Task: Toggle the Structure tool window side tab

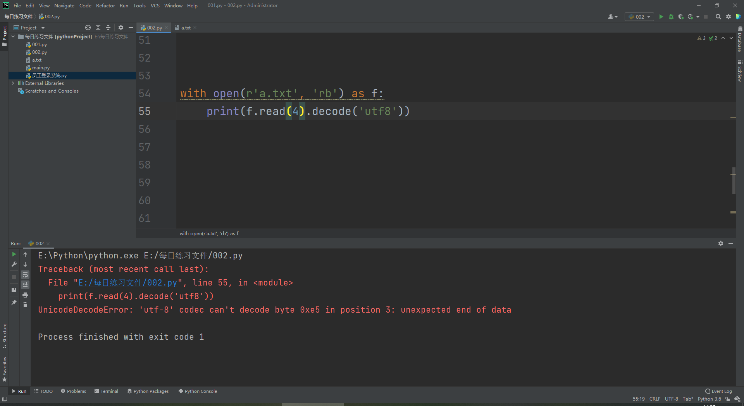Action: coord(5,335)
